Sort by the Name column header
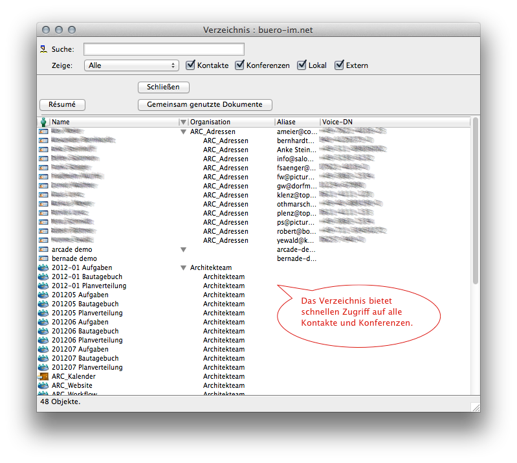The height and width of the screenshot is (463, 517). (113, 122)
